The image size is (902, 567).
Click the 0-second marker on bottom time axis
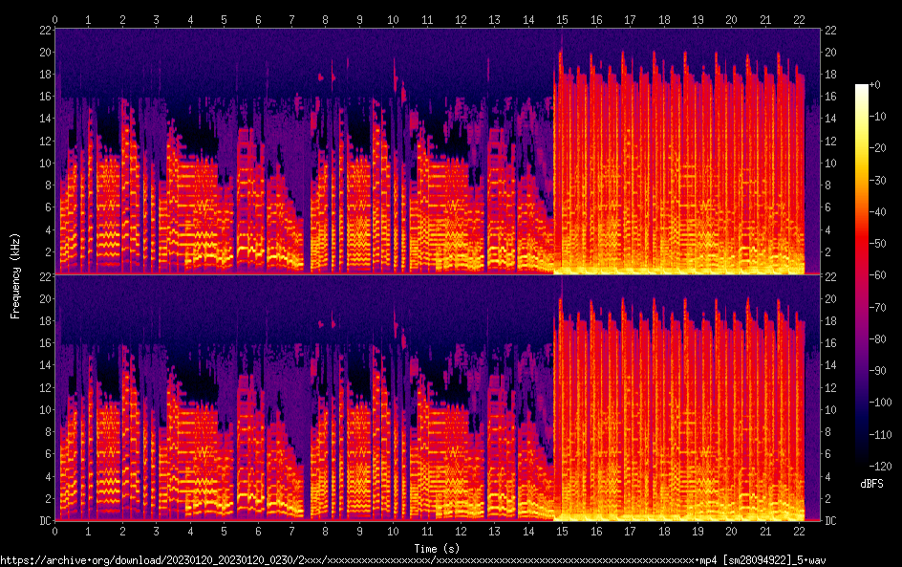pos(55,530)
